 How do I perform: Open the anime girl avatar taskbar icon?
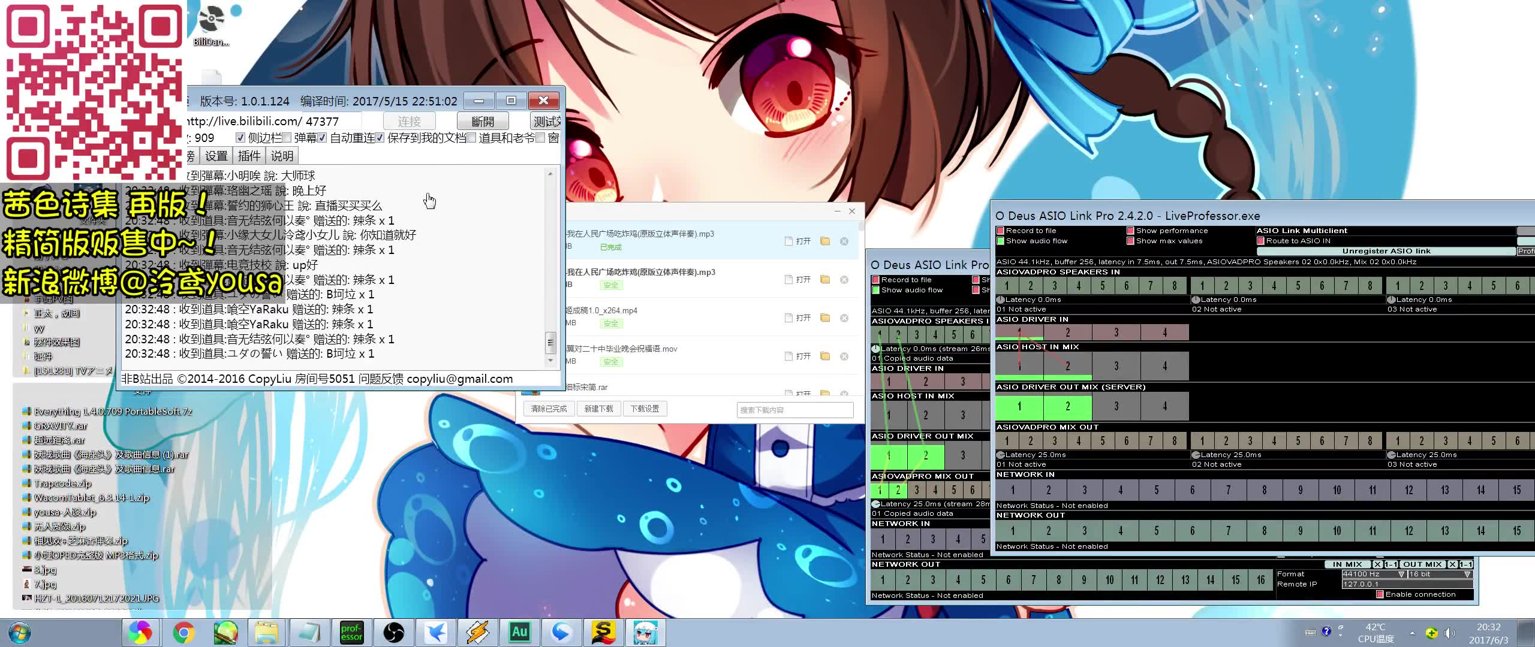[x=645, y=633]
